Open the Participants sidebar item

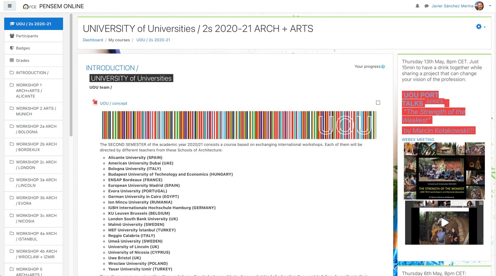click(27, 36)
